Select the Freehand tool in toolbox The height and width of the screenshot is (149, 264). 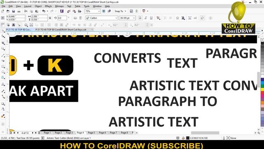tap(3, 55)
